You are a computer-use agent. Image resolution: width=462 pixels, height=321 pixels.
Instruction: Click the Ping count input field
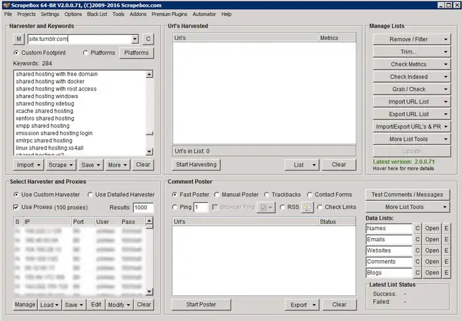201,208
